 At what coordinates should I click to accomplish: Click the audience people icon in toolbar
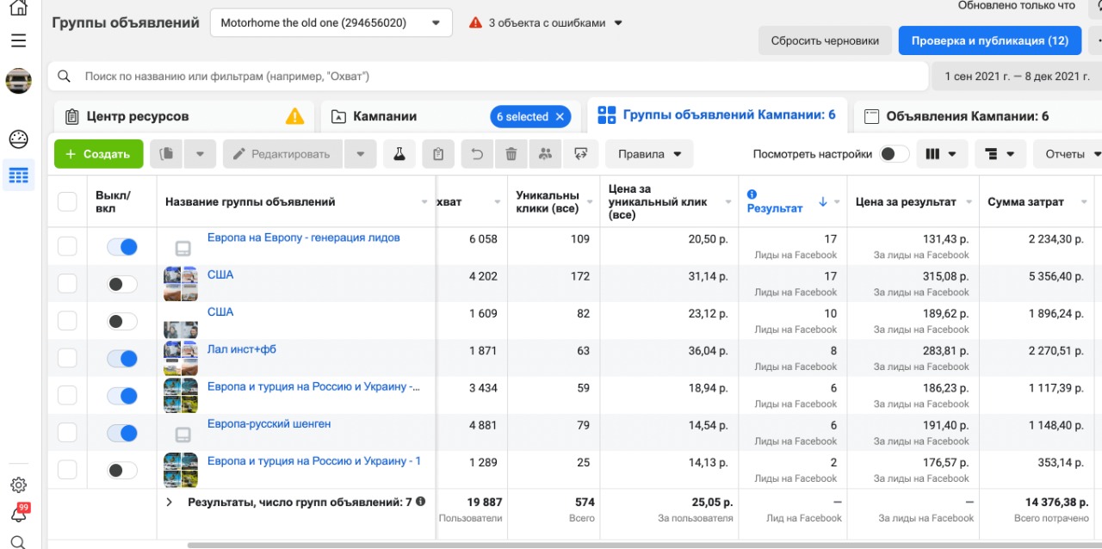[545, 154]
